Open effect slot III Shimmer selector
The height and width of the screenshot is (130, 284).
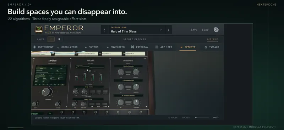pyautogui.click(x=128, y=96)
